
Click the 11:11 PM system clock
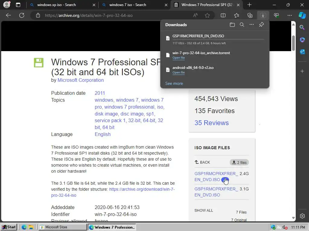point(298,227)
